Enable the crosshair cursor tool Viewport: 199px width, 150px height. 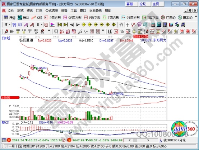[128, 25]
